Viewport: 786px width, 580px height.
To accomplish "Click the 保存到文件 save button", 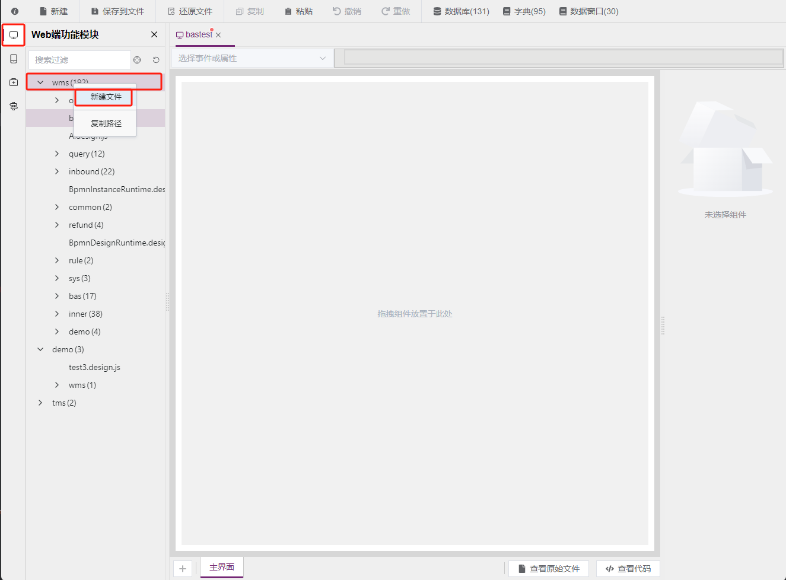I will pos(117,11).
